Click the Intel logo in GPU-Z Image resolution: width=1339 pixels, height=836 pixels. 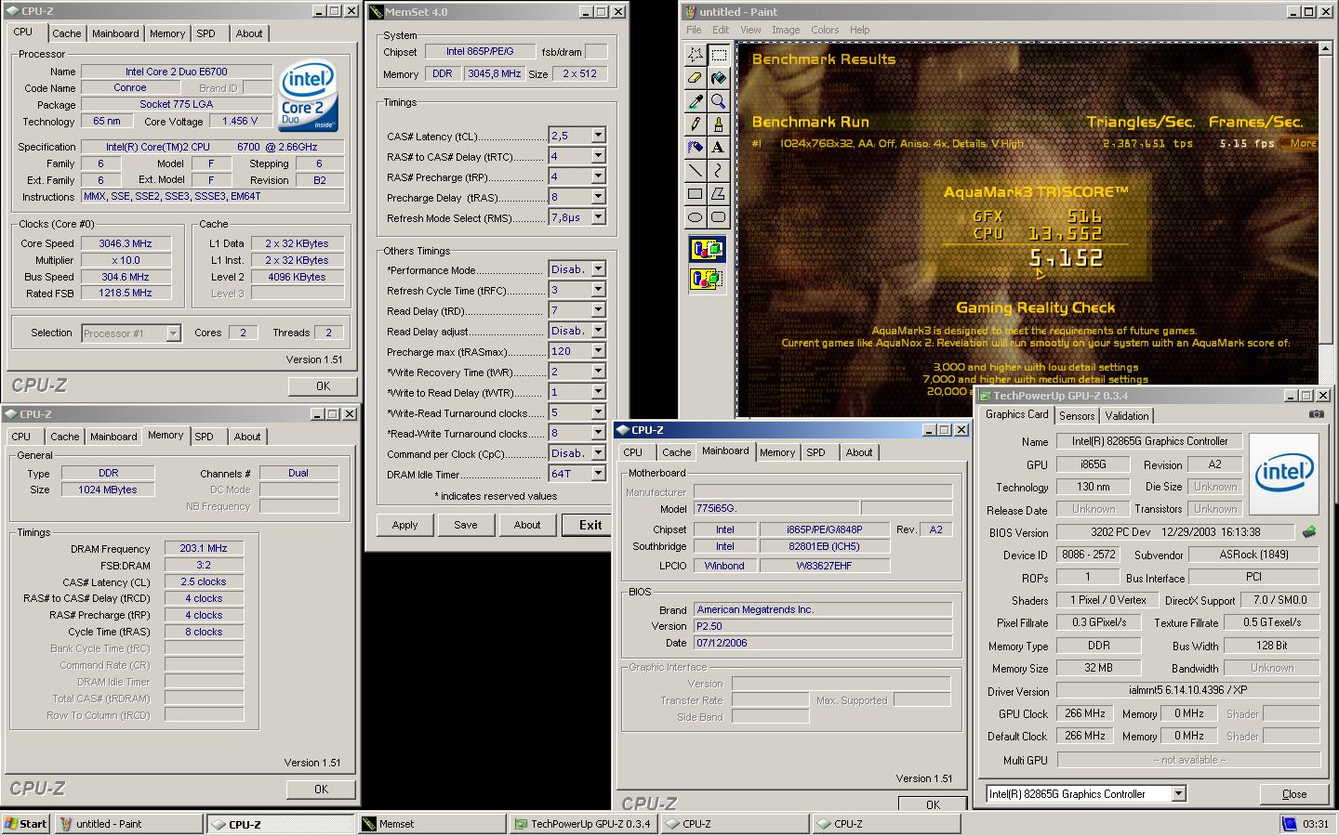pyautogui.click(x=1283, y=474)
